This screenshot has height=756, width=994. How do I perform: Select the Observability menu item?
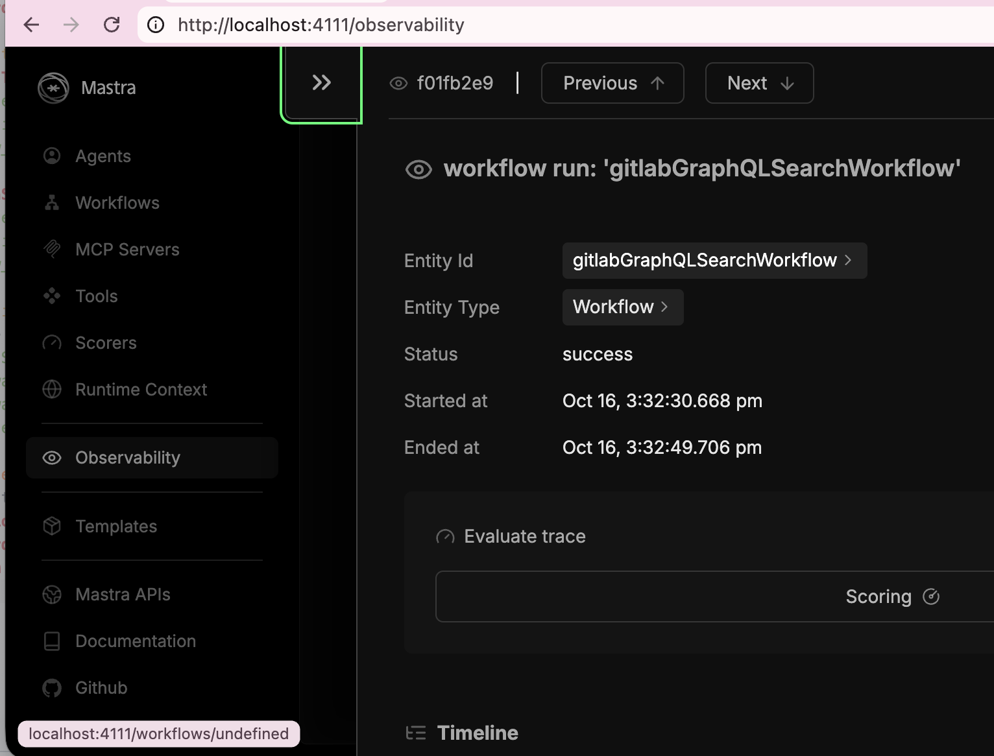tap(152, 458)
